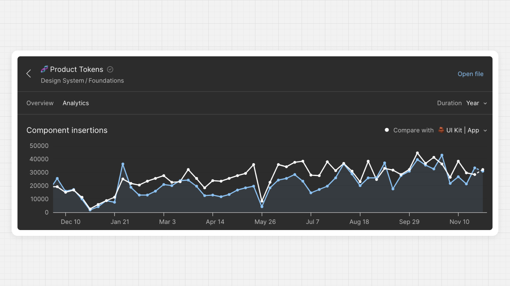Viewport: 510px width, 286px height.
Task: Switch to the Overview tab
Action: (x=40, y=103)
